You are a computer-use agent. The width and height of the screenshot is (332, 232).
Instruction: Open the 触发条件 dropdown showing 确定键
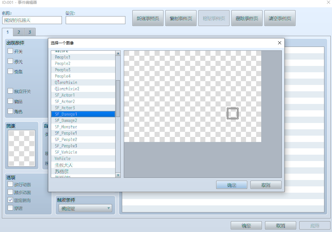85,208
